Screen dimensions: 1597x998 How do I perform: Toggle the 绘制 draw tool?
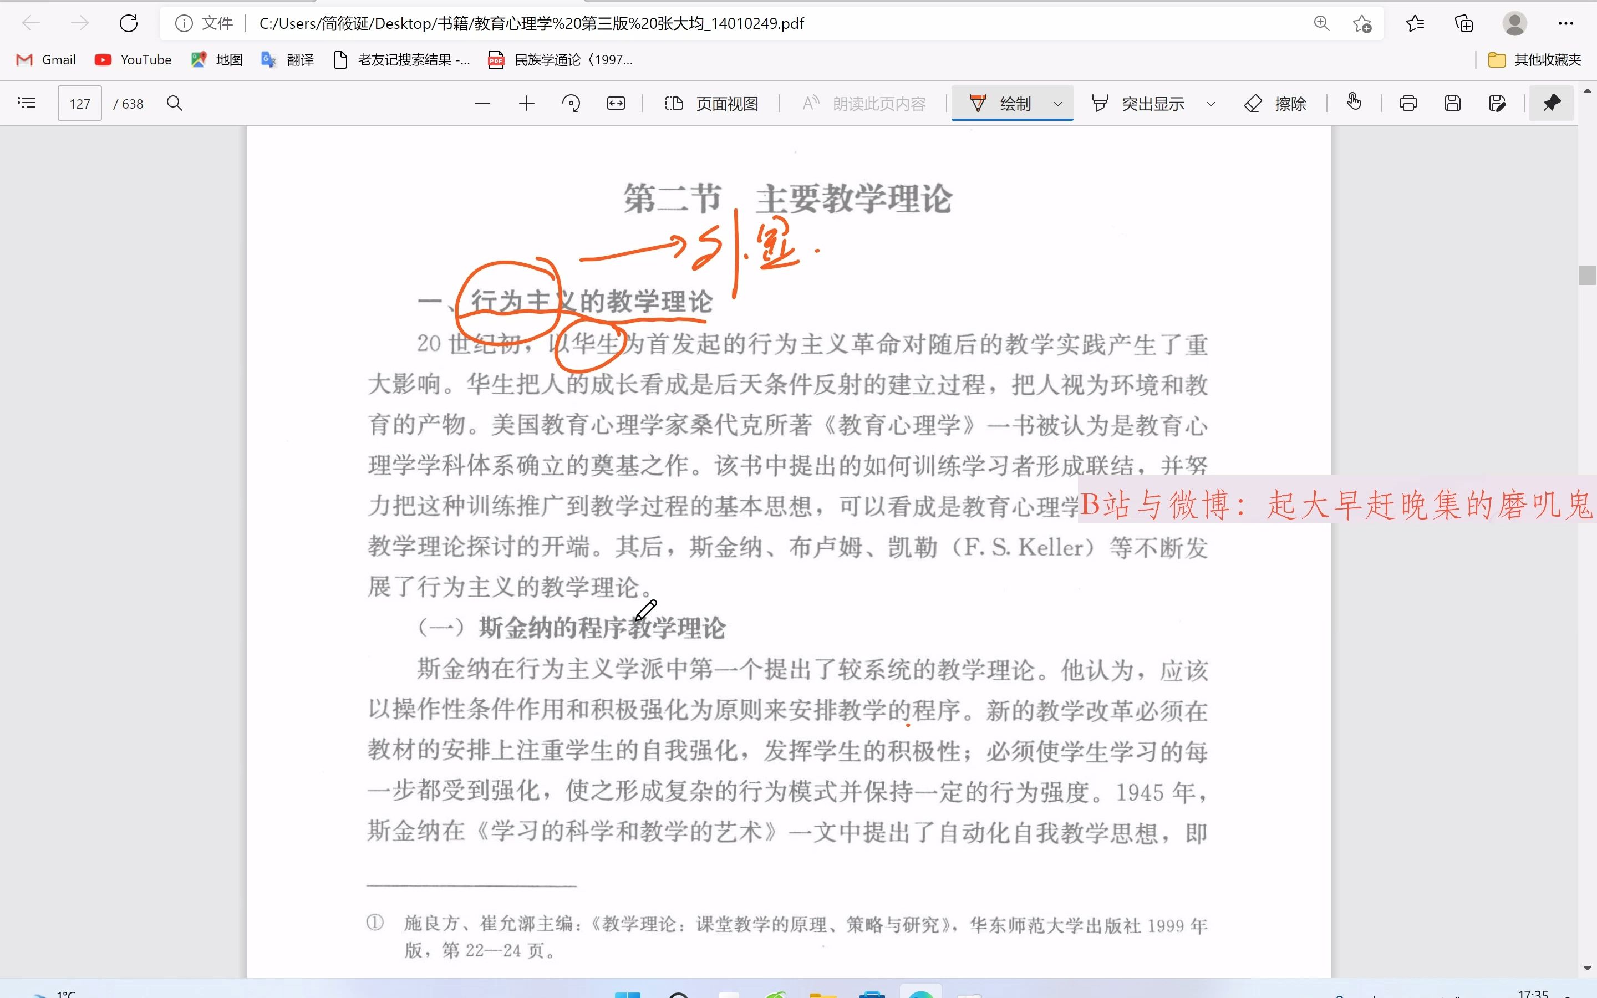[x=999, y=104]
